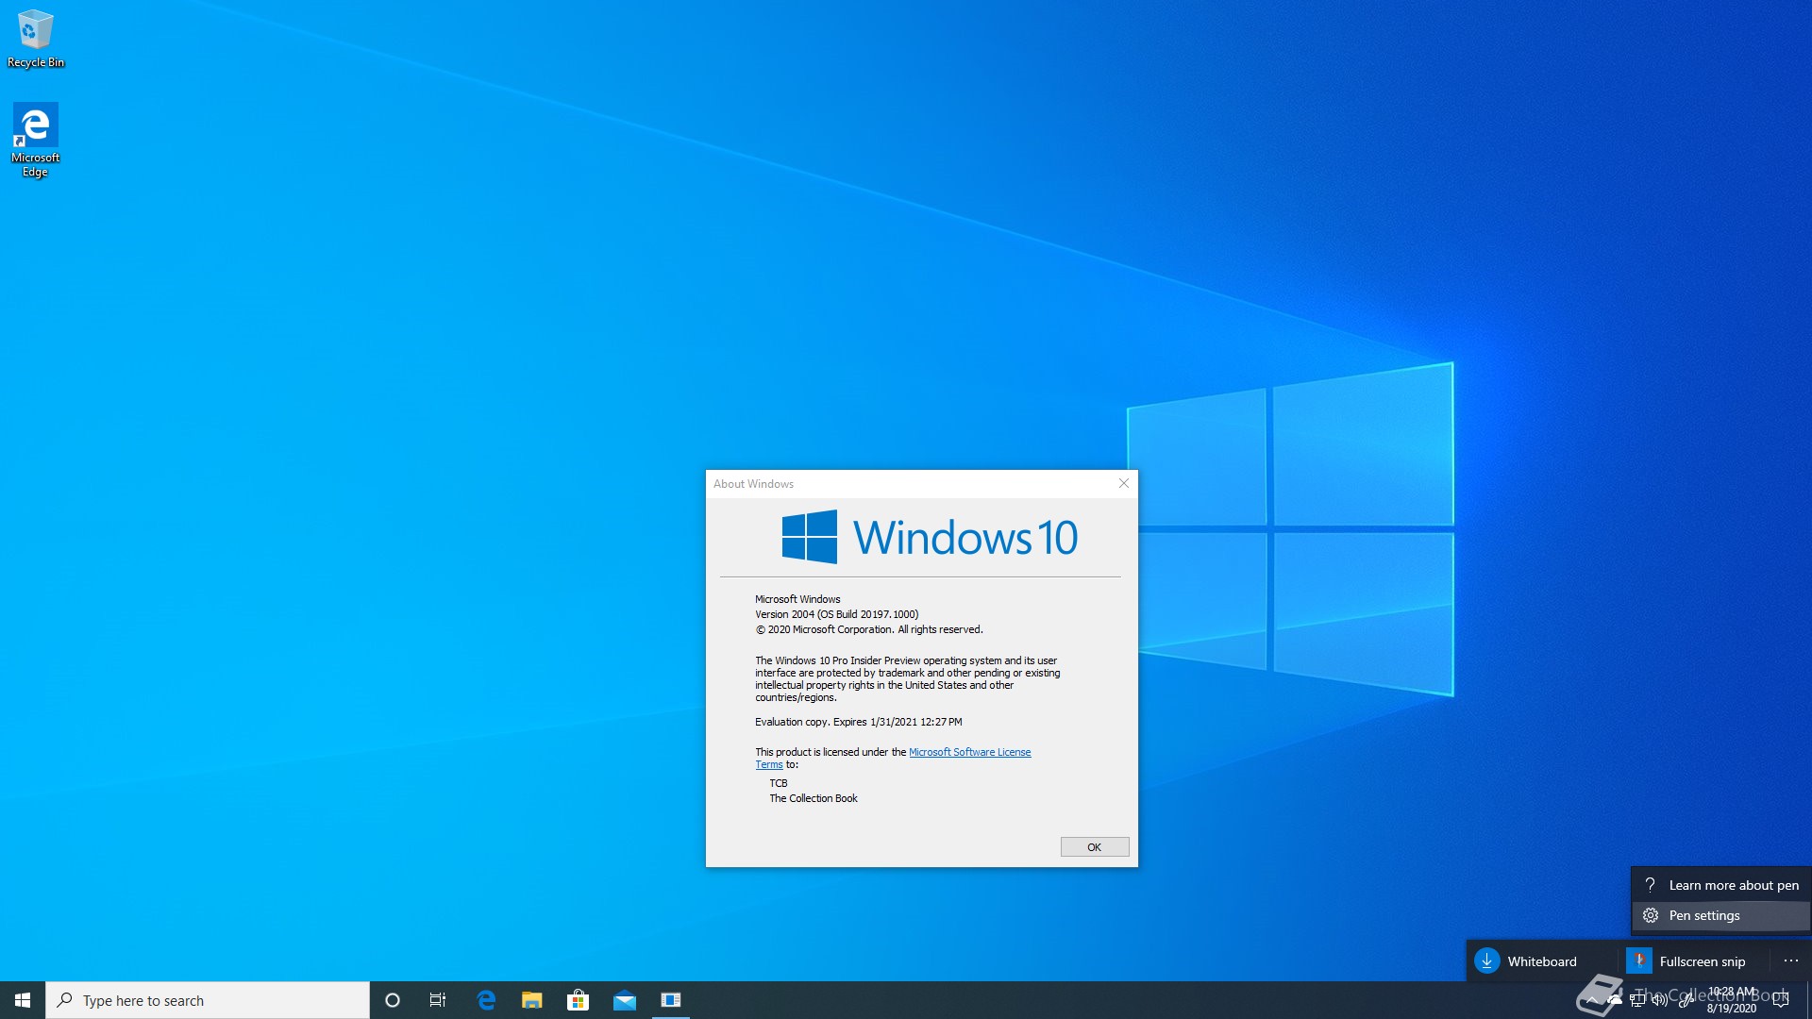Viewport: 1812px width, 1019px height.
Task: Click the Evaluation copy expiry text
Action: coord(858,722)
